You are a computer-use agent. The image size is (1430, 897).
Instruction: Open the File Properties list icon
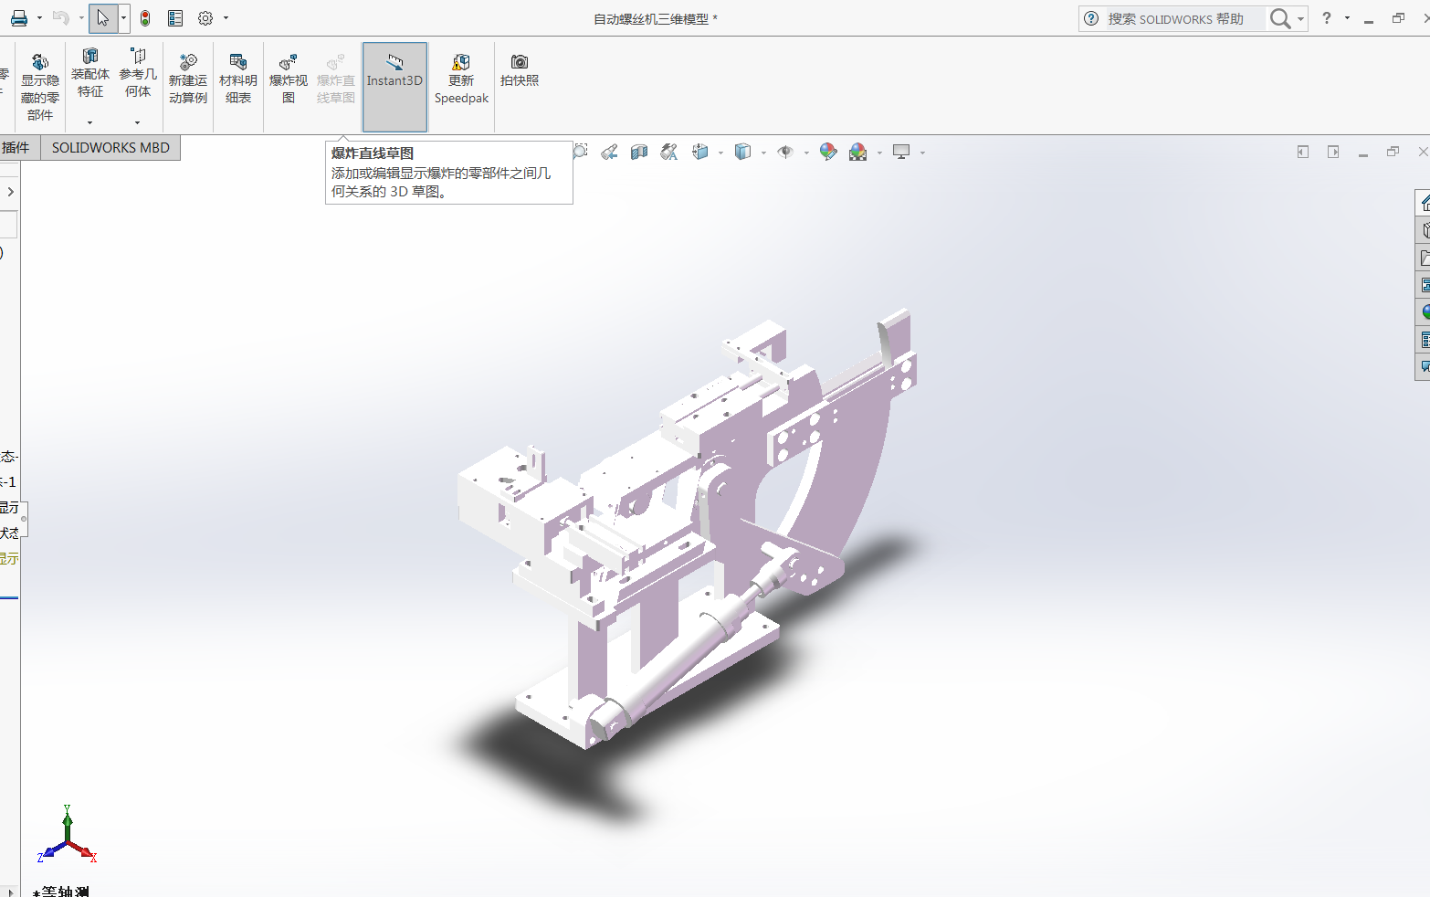(x=175, y=18)
